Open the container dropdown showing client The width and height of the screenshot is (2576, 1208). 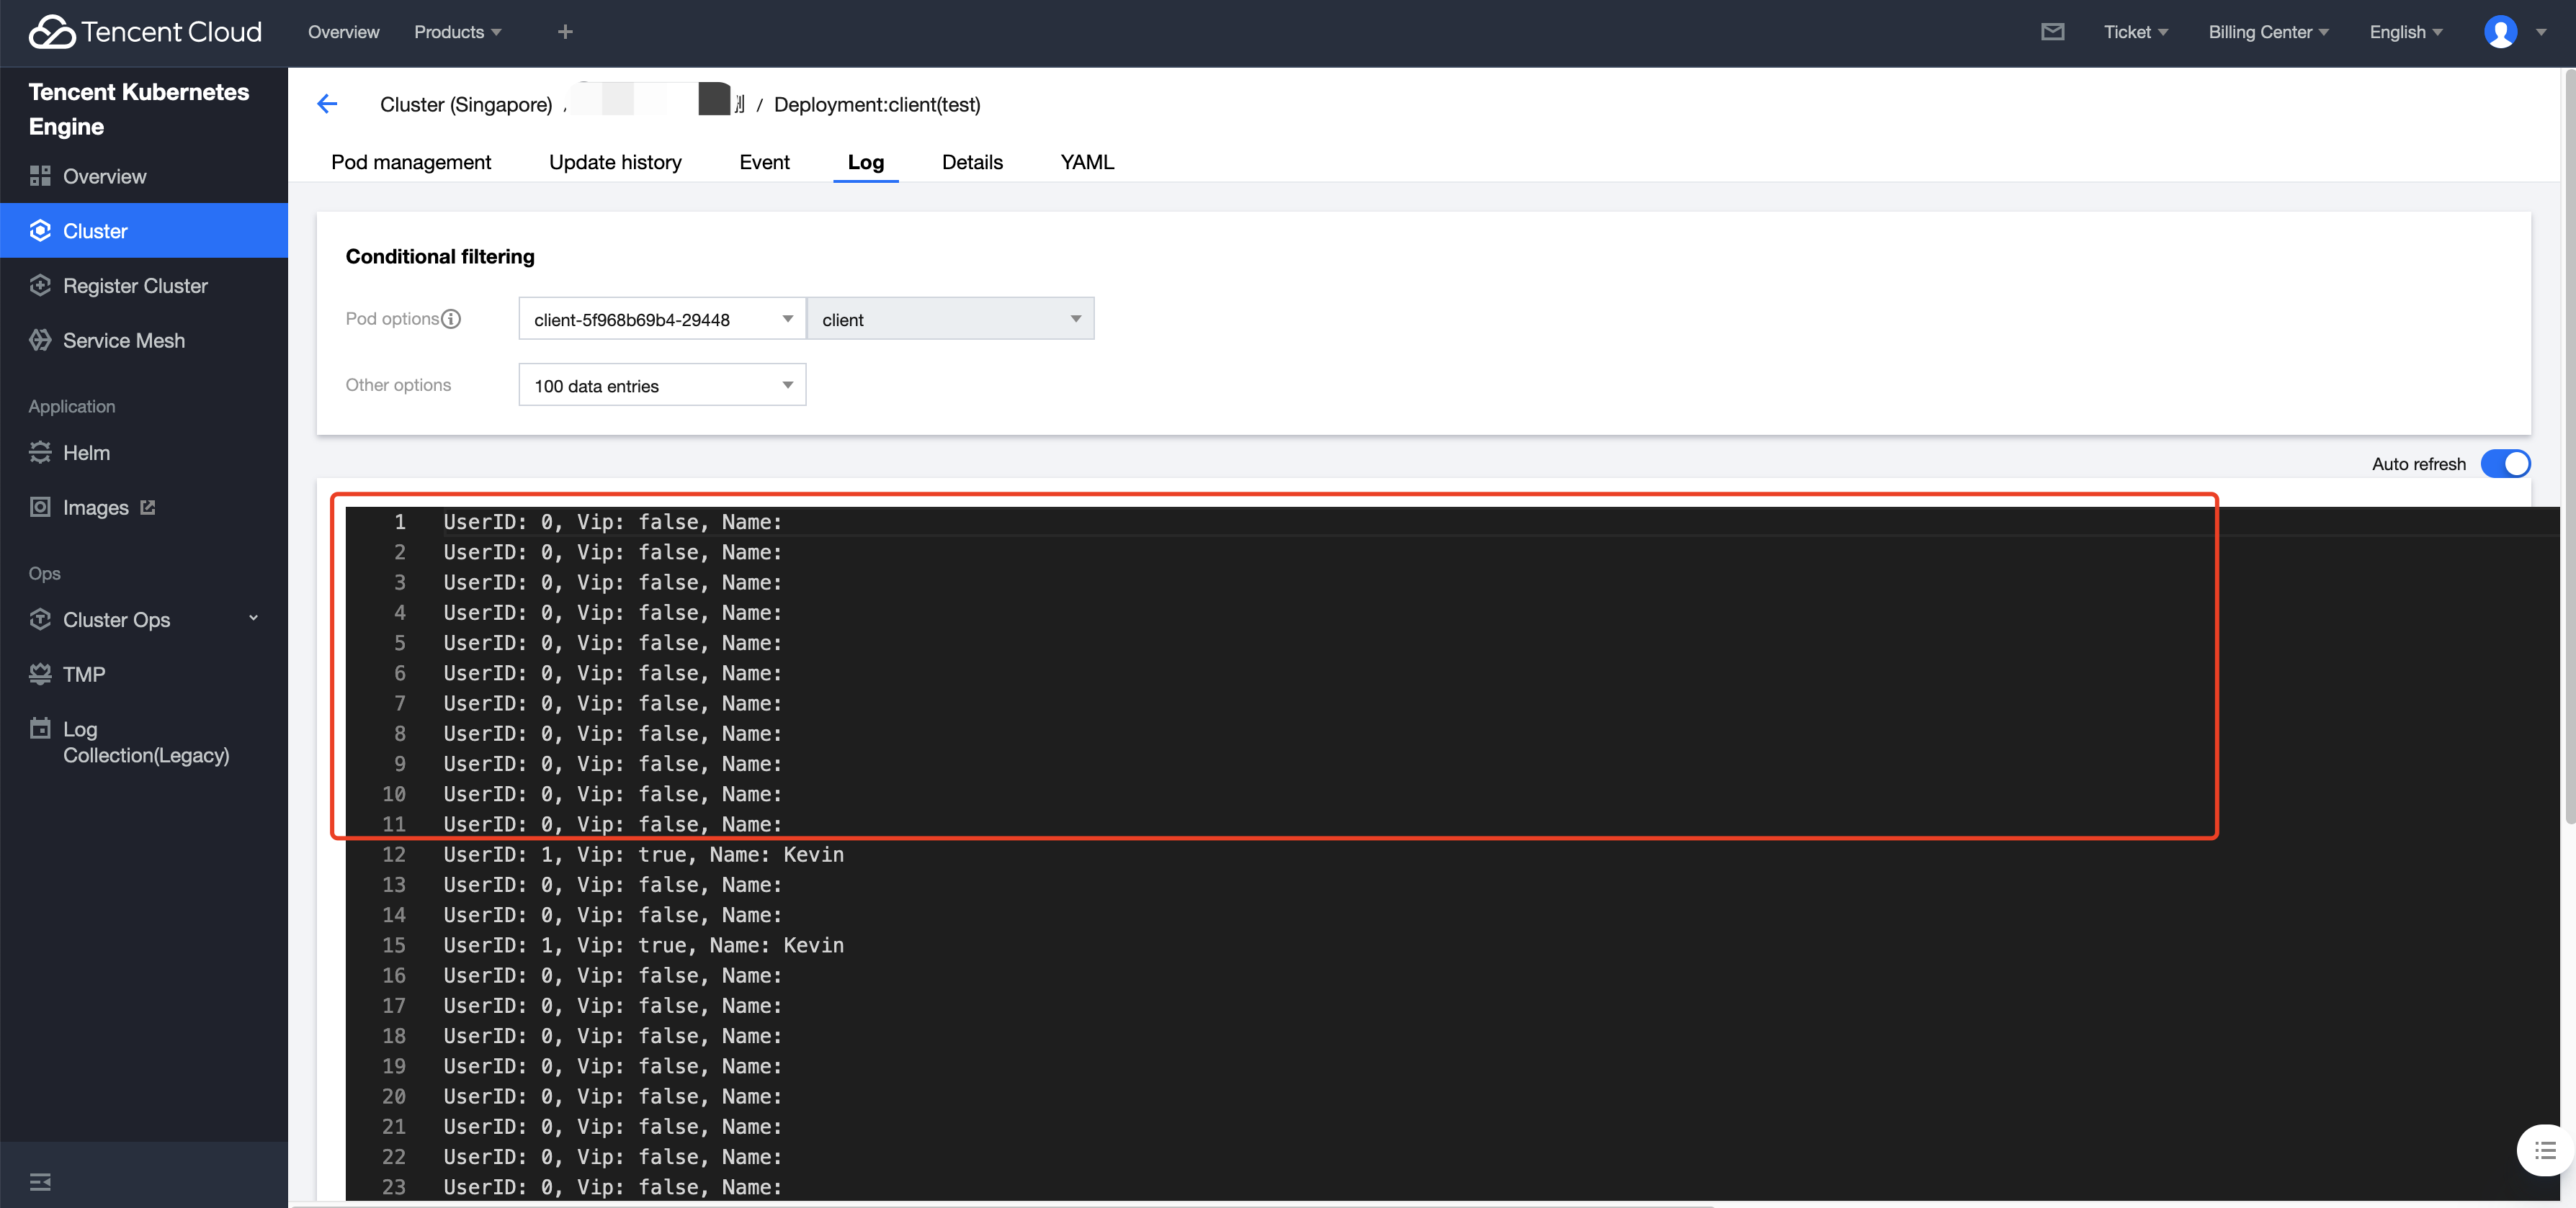(x=950, y=319)
